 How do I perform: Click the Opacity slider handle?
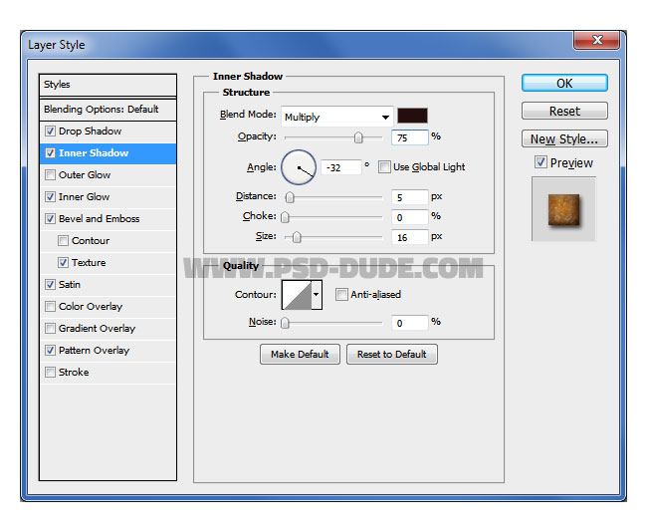[358, 137]
